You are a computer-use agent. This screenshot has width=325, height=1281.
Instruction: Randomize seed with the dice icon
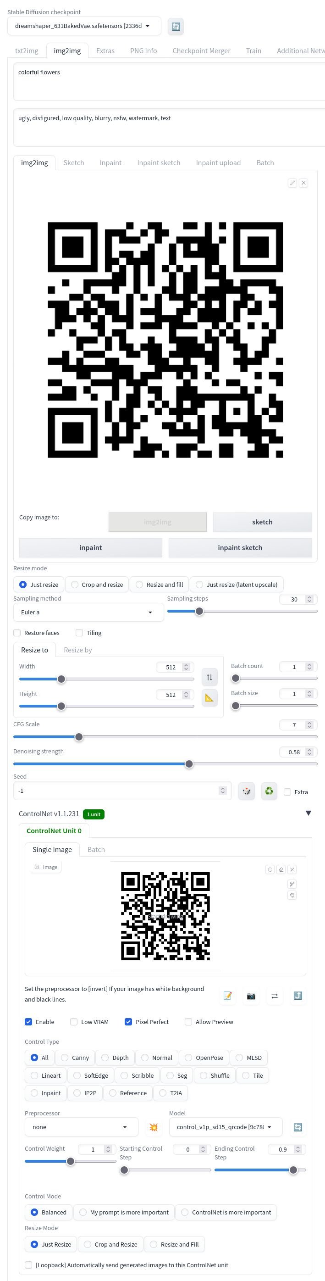pos(247,791)
